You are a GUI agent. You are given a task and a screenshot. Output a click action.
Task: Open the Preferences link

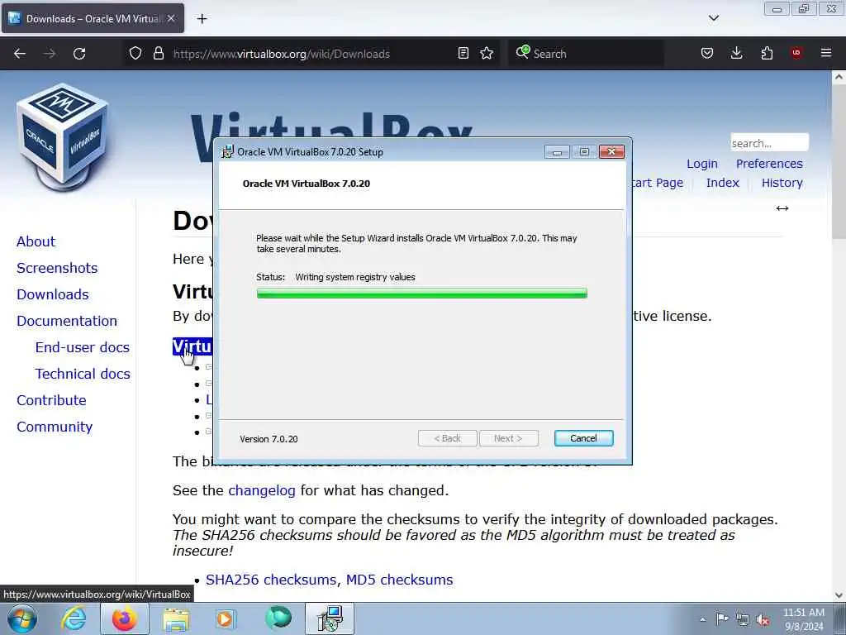[769, 164]
